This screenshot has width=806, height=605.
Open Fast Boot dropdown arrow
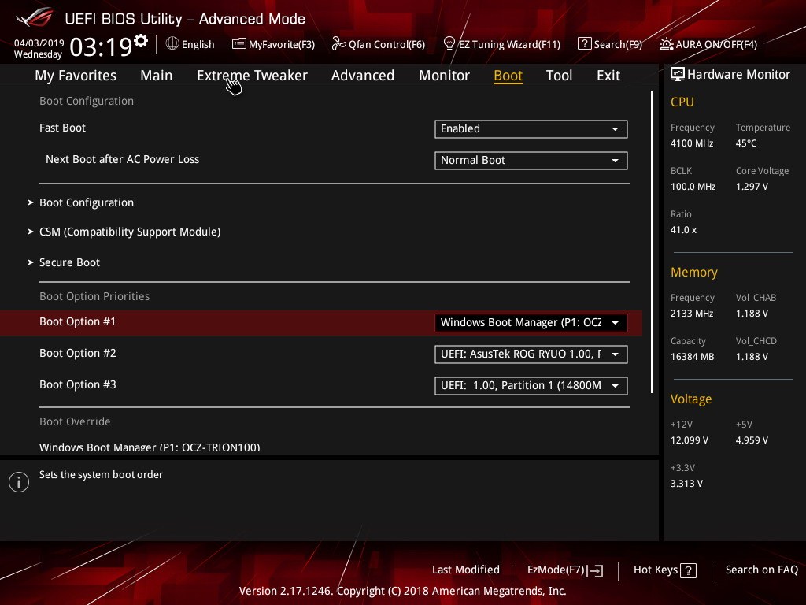615,129
